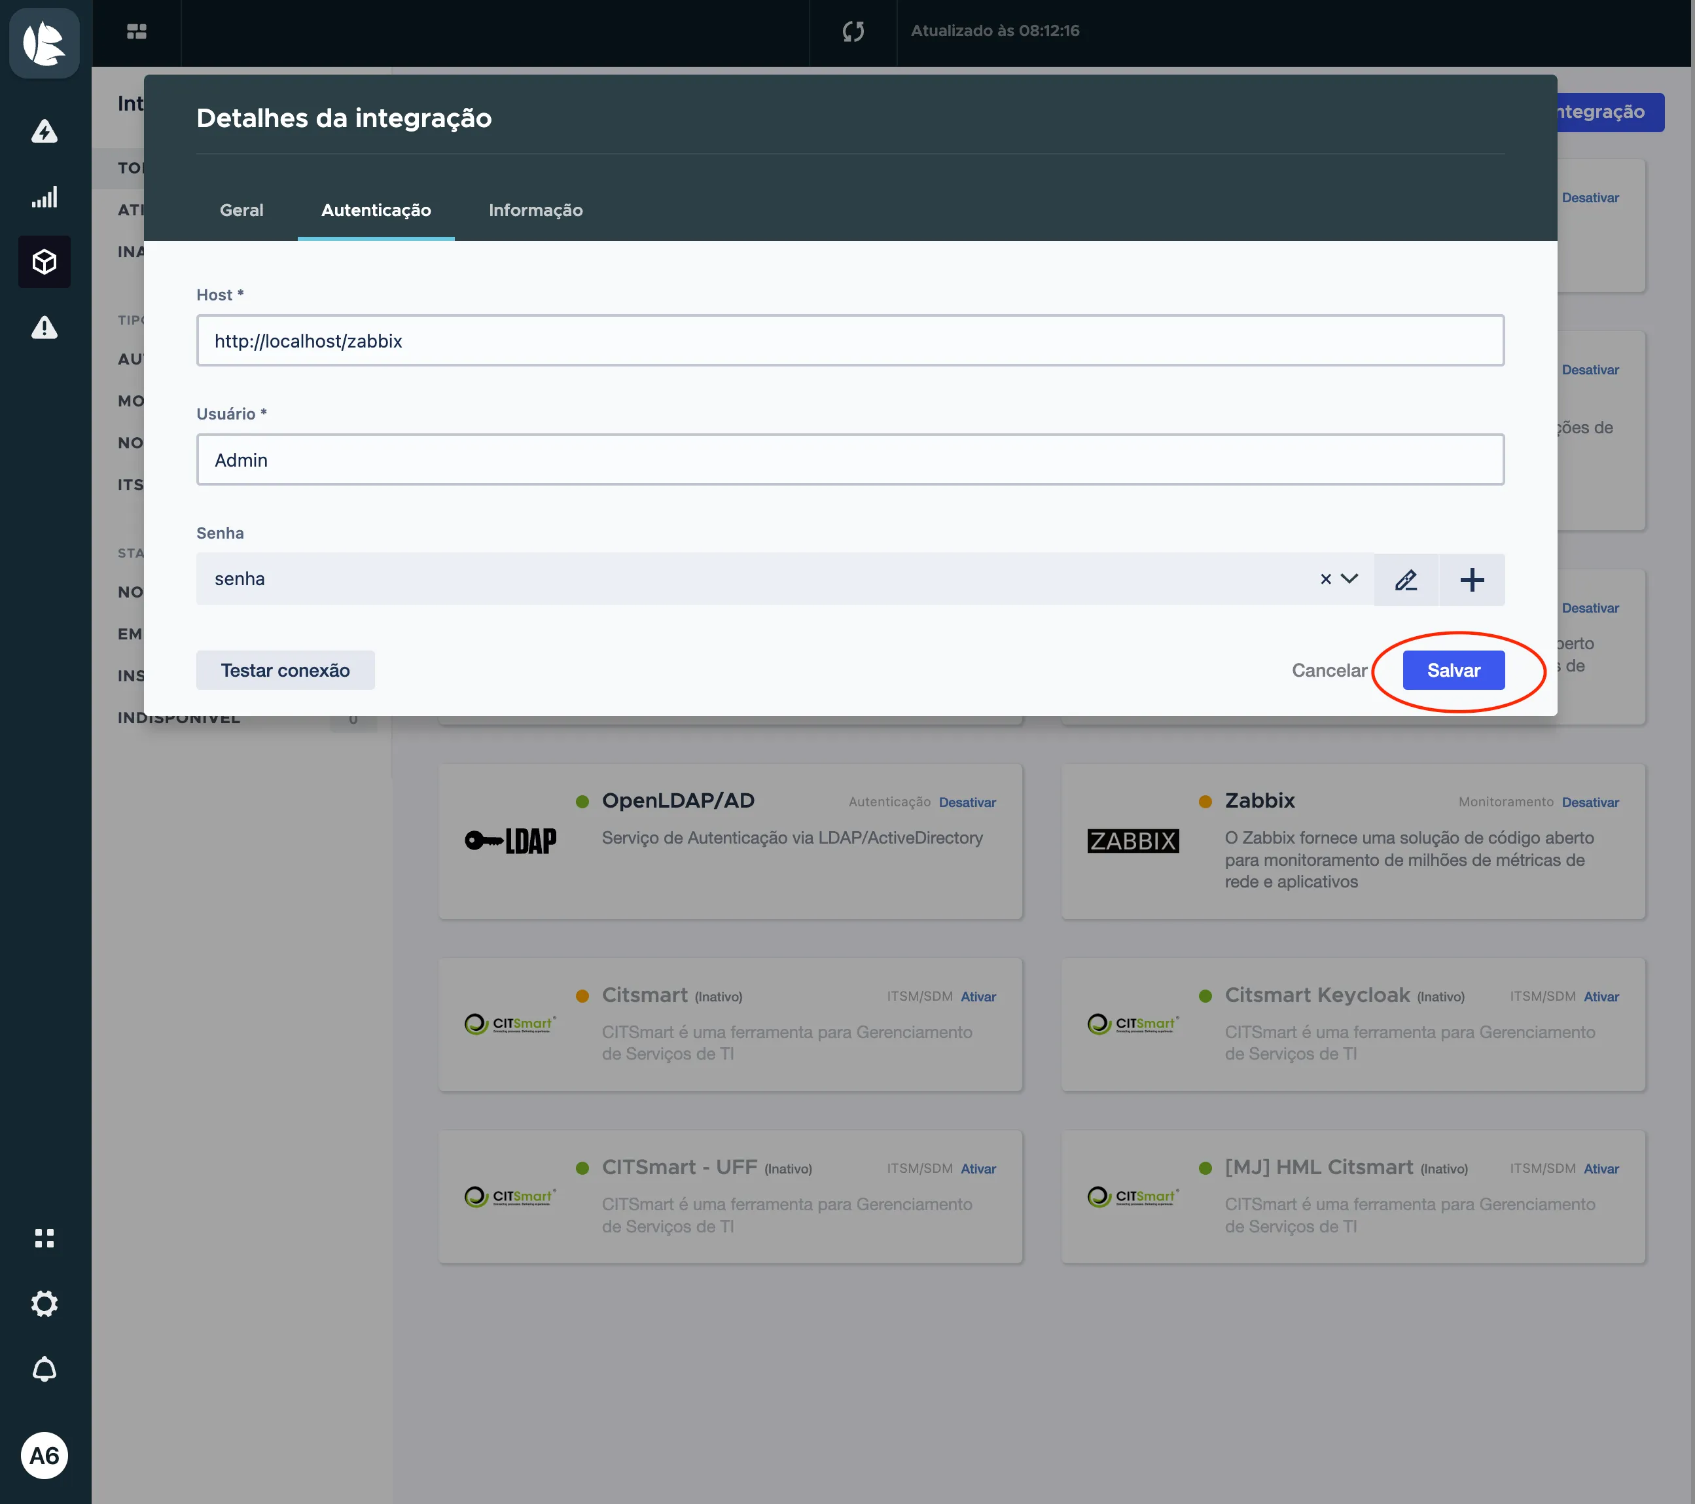
Task: Switch to the Informação tab
Action: pyautogui.click(x=535, y=210)
